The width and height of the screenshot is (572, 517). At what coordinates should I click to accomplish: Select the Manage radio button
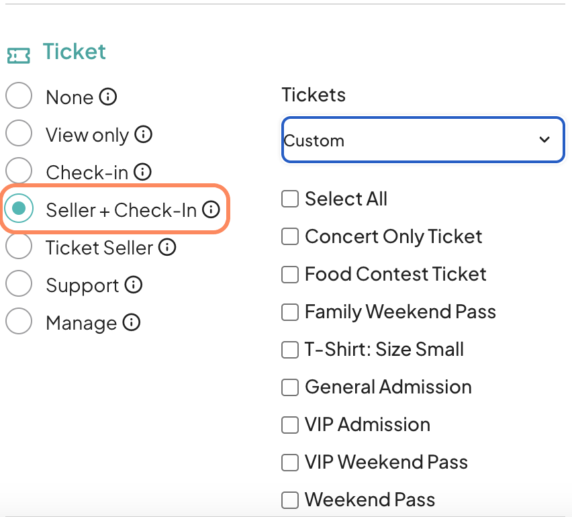pos(19,321)
